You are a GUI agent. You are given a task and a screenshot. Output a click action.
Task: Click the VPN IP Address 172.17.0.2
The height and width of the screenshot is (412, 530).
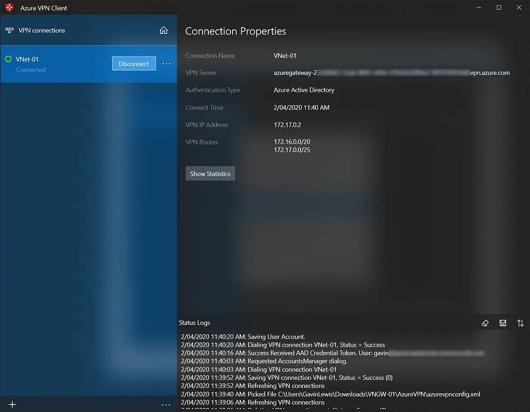click(287, 125)
